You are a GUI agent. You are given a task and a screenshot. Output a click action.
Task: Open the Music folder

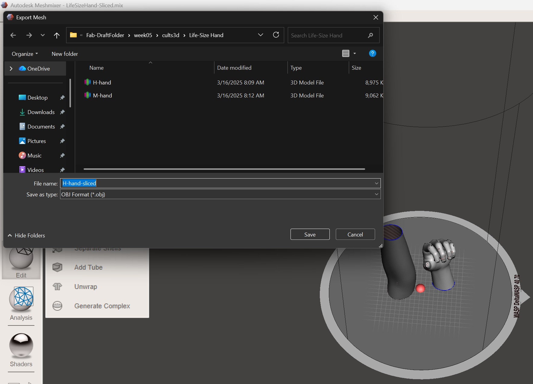[34, 155]
